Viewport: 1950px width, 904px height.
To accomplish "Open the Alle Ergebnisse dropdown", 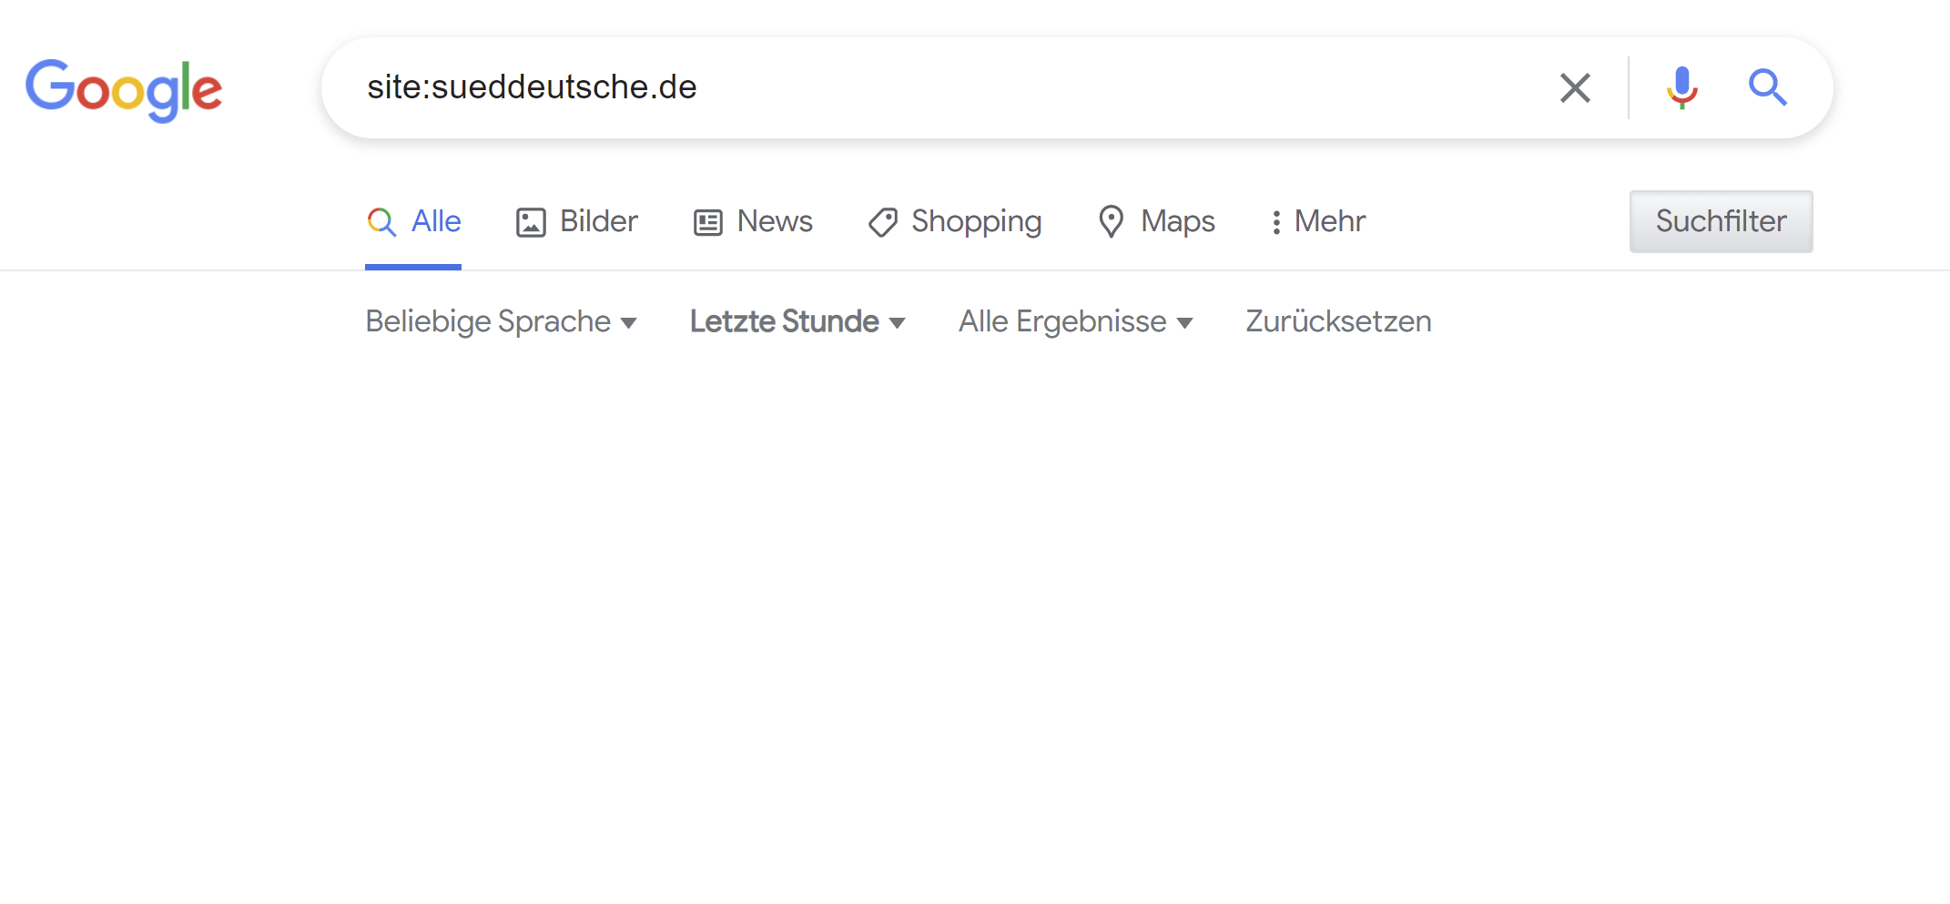I will [x=1076, y=320].
